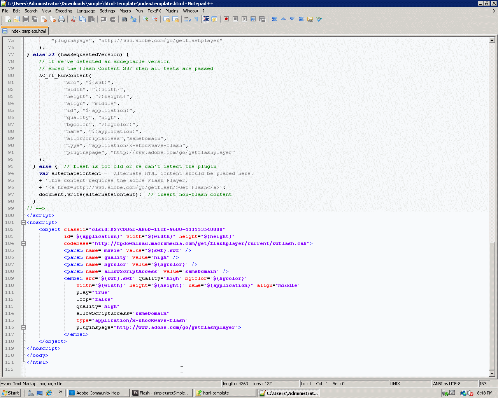Switch to Flash simple/src taskbar window
Image resolution: width=498 pixels, height=398 pixels.
pyautogui.click(x=161, y=393)
